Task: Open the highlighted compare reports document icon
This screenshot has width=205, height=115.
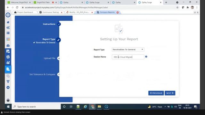Action: (8, 69)
